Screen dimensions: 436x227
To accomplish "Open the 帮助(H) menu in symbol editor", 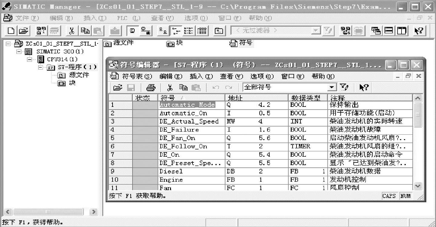I will pyautogui.click(x=323, y=76).
